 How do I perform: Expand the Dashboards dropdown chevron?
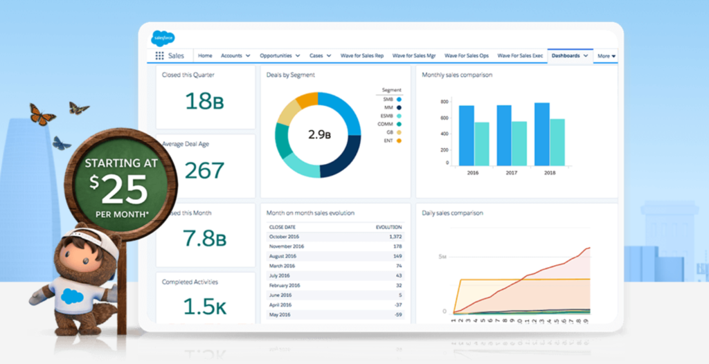[x=586, y=55]
